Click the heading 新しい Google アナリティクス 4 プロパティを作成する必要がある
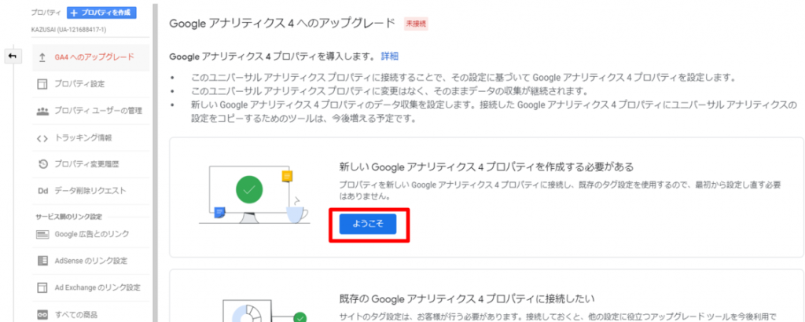The height and width of the screenshot is (322, 805). (x=486, y=167)
